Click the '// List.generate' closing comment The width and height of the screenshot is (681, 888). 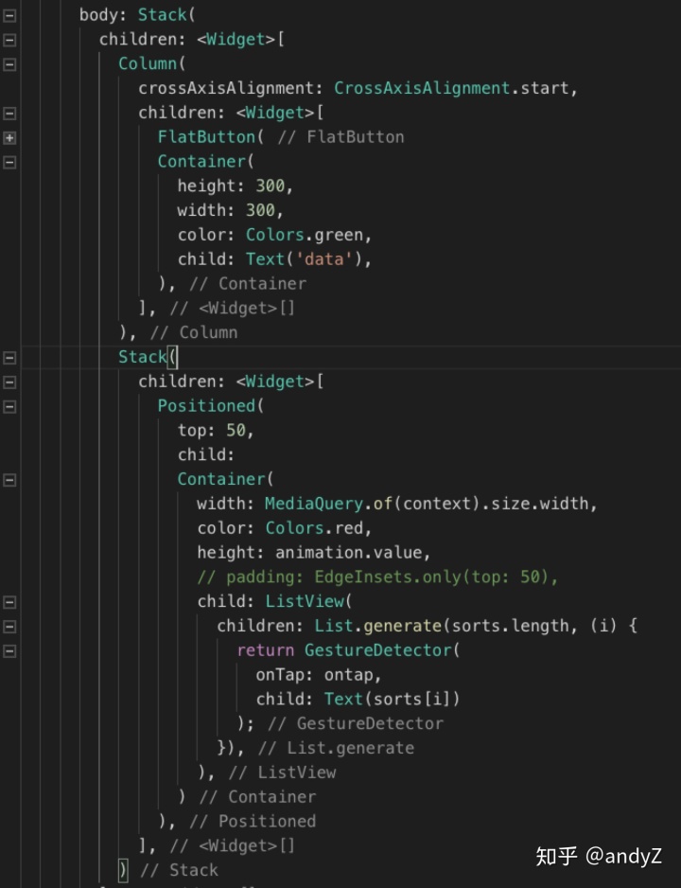(x=336, y=748)
